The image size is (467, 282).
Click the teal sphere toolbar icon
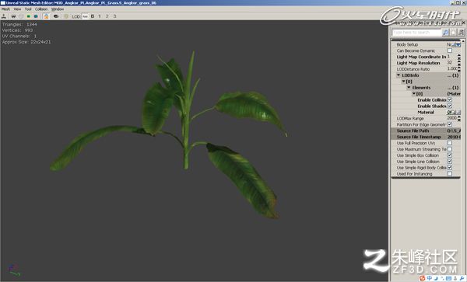click(36, 16)
